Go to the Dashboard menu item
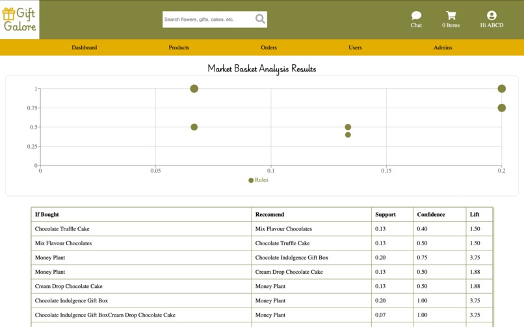 point(85,47)
